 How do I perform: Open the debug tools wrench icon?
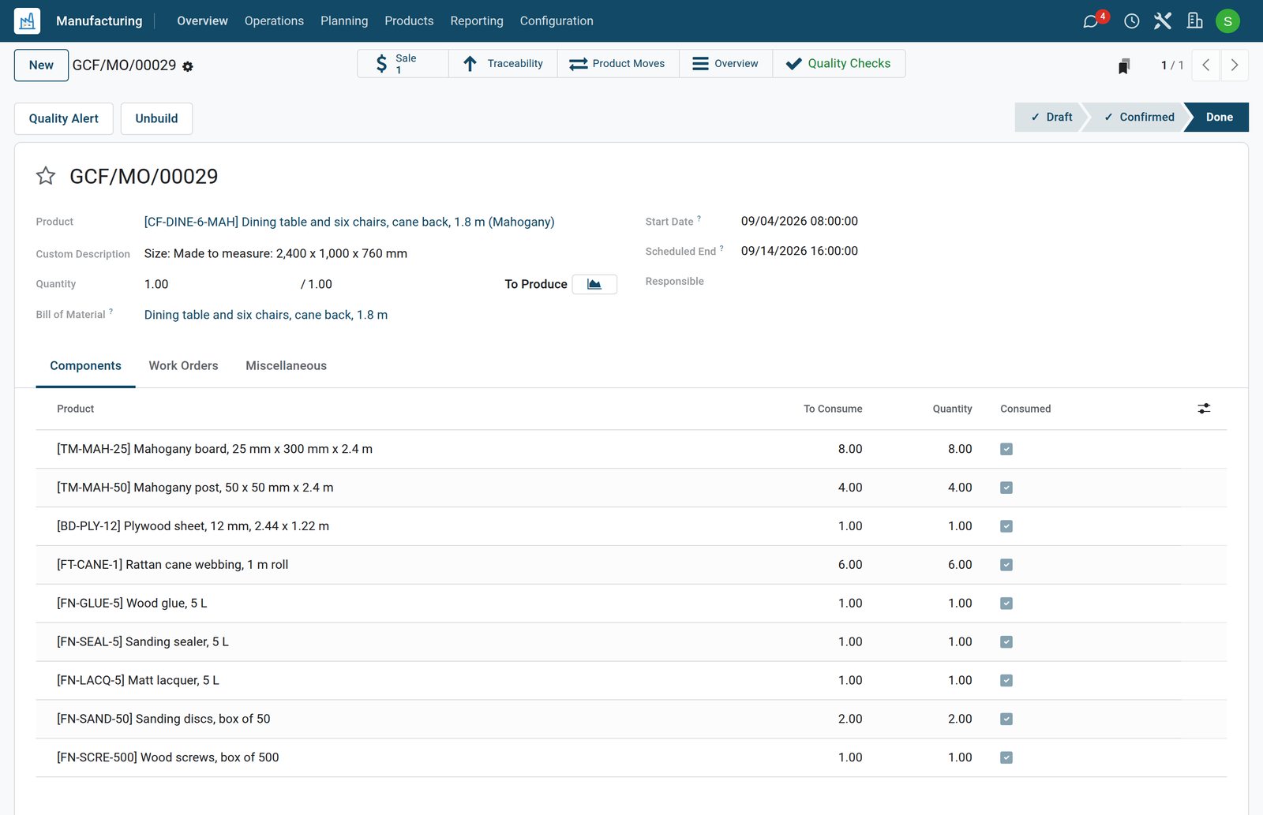coord(1163,21)
